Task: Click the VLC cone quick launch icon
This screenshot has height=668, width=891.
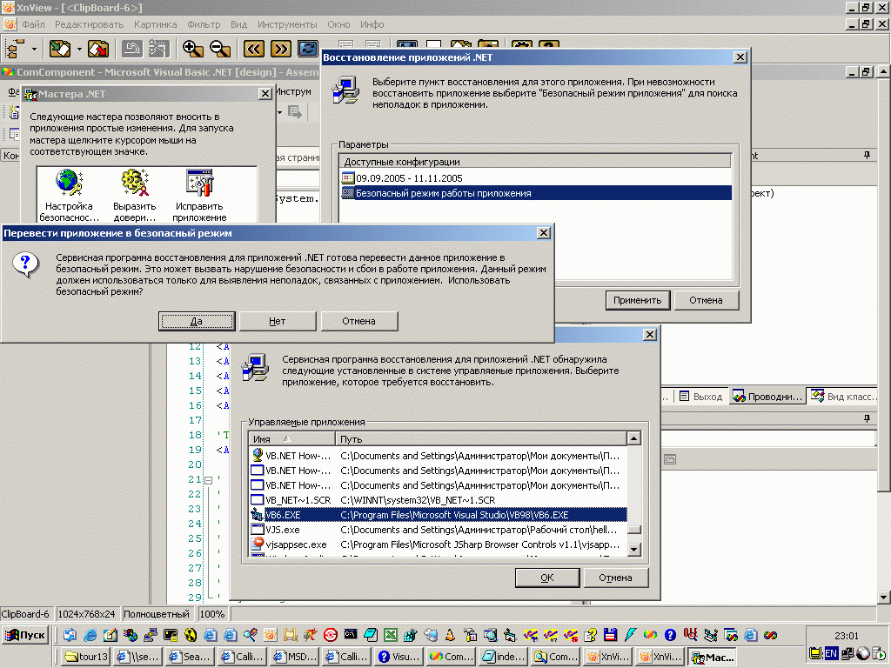Action: [x=450, y=635]
